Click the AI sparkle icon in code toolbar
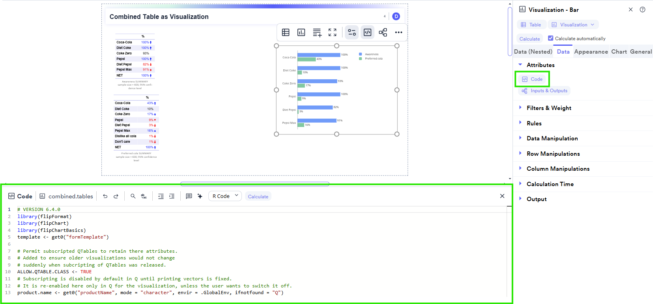Image resolution: width=653 pixels, height=304 pixels. tap(200, 196)
